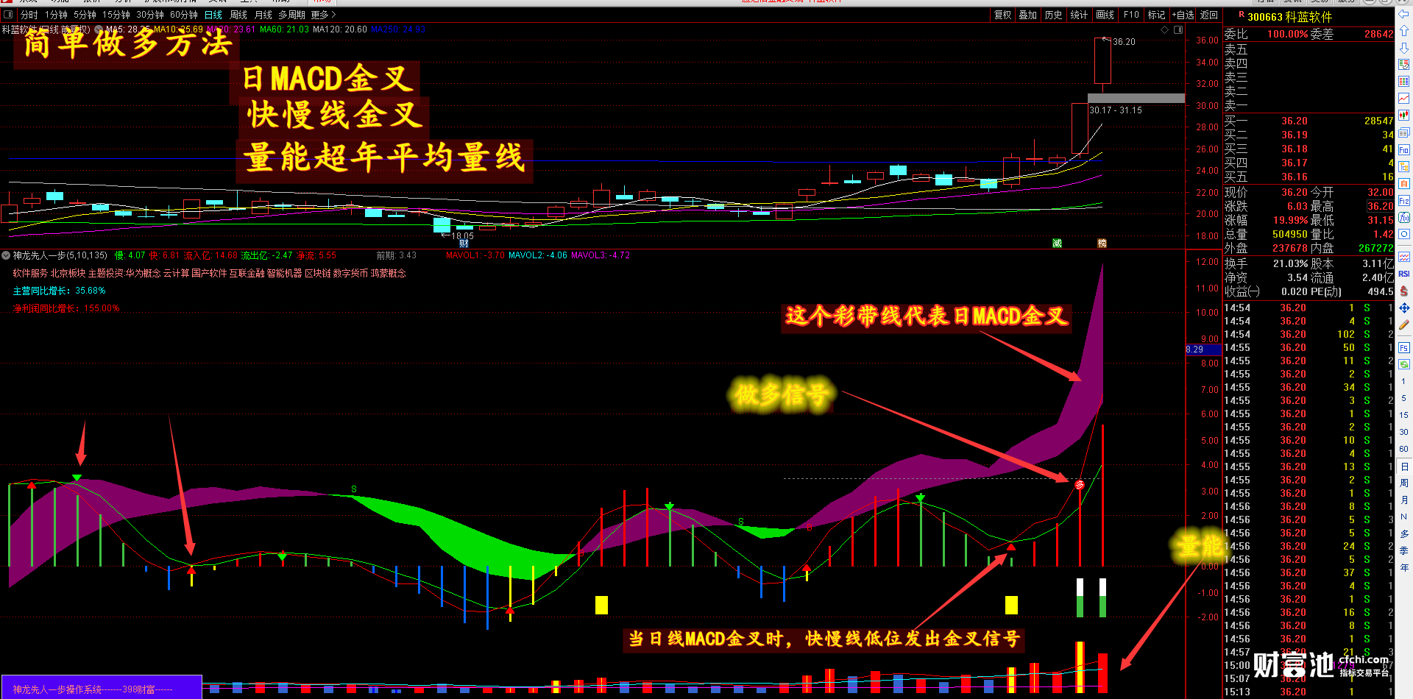Open the 云计算 sector link
Image resolution: width=1413 pixels, height=699 pixels.
pos(176,273)
